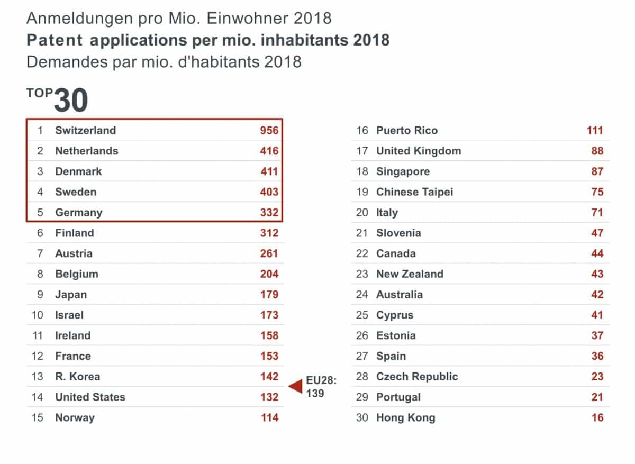Click the red EU28 arrow marker
This screenshot has width=635, height=464.
pyautogui.click(x=295, y=387)
